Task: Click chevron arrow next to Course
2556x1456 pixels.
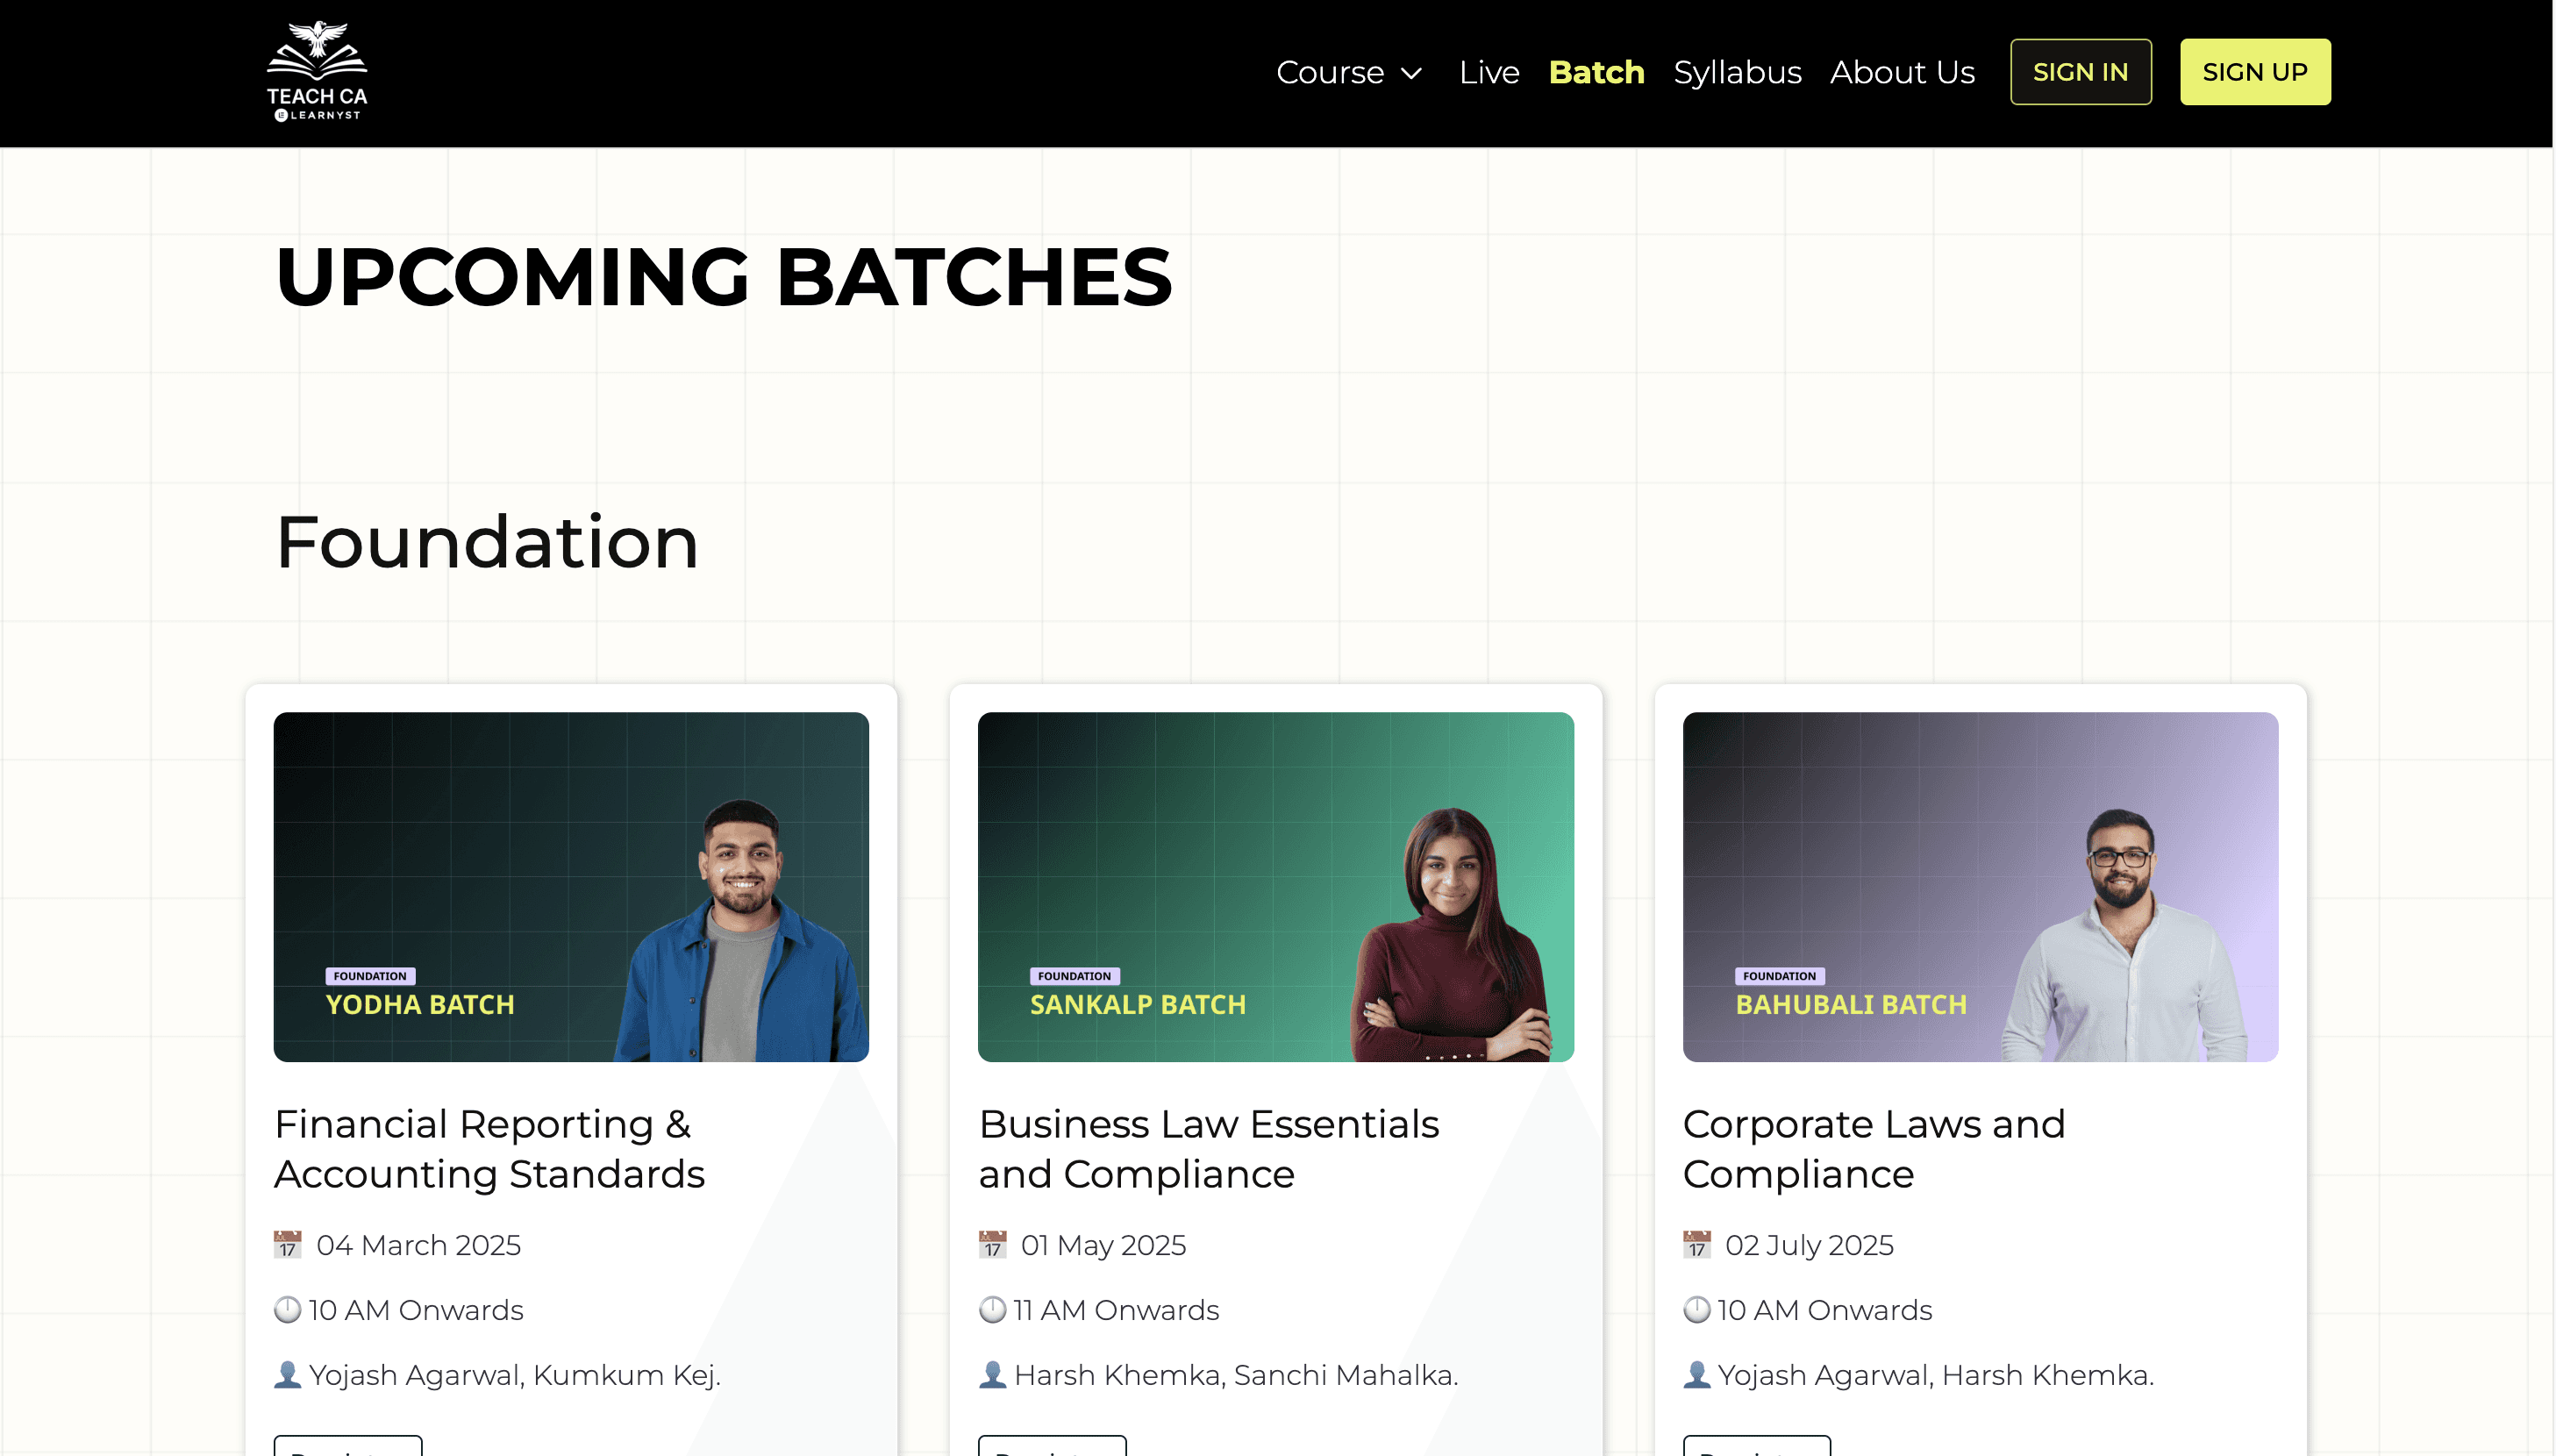Action: tap(1411, 73)
